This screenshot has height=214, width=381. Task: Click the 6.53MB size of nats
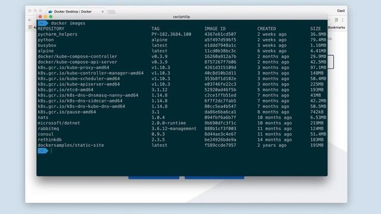(318, 118)
